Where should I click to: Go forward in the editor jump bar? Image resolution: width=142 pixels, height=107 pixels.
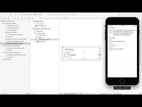tap(37, 18)
